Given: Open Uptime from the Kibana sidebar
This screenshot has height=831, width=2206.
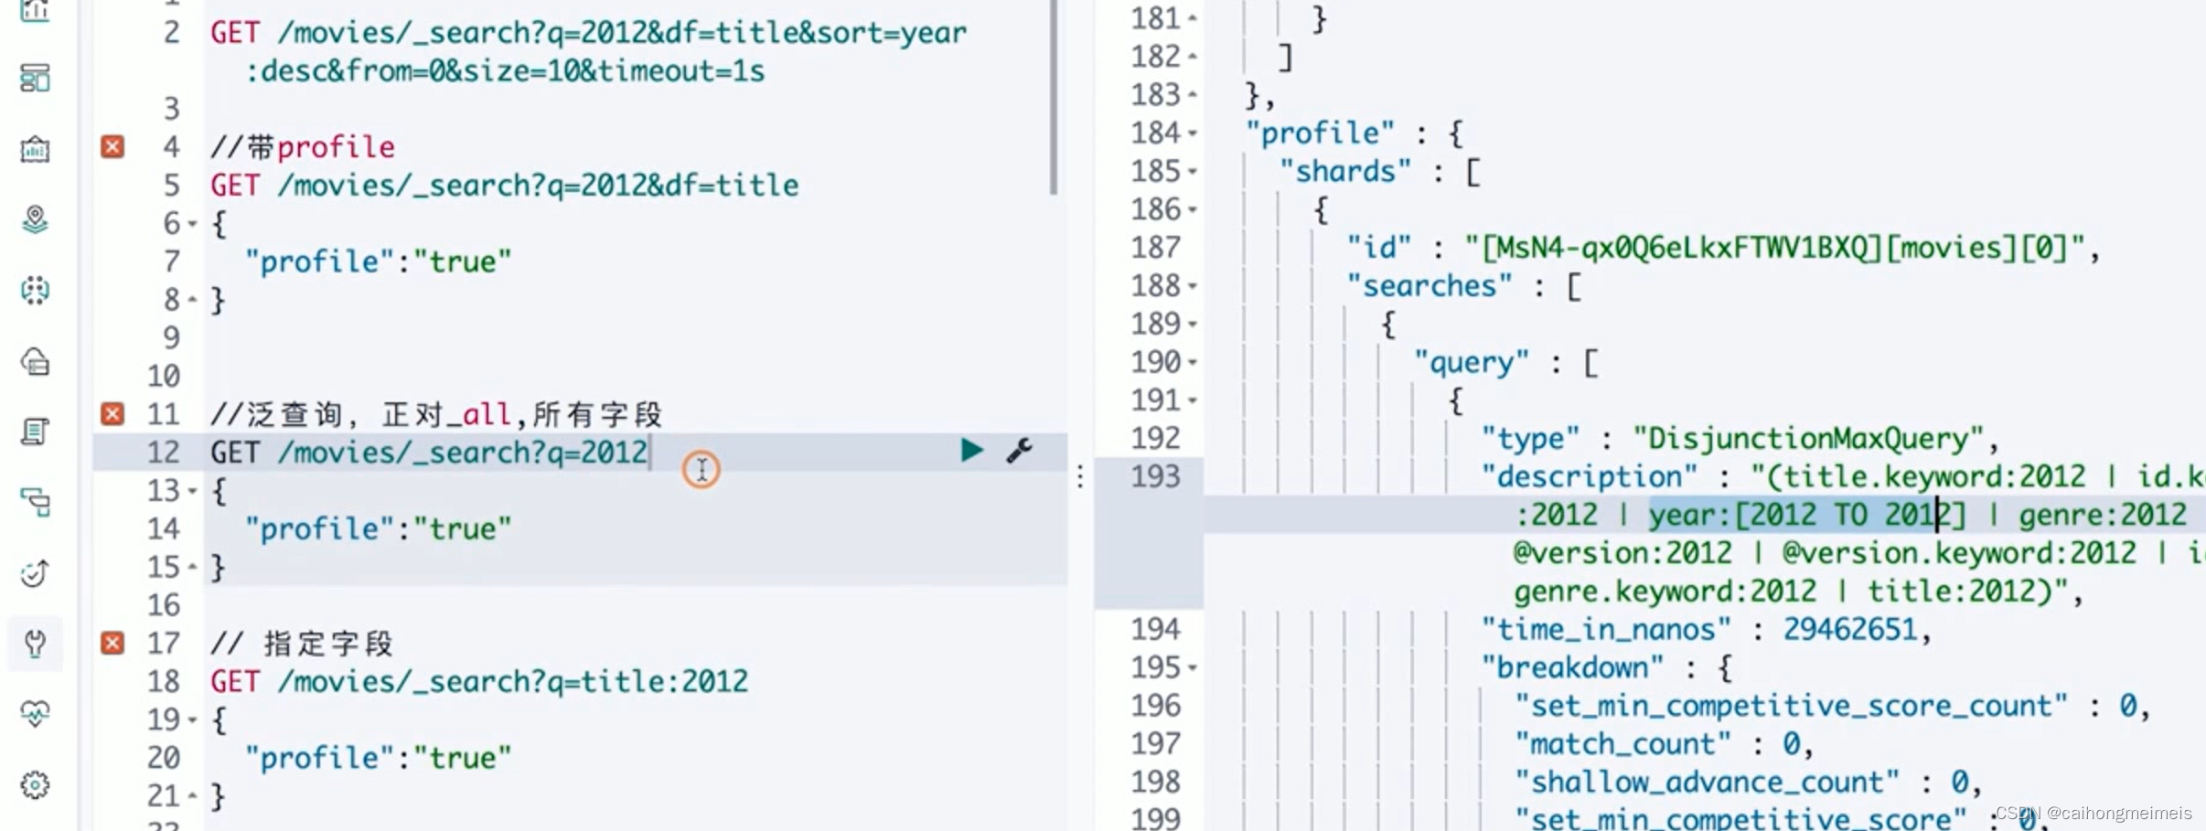Looking at the screenshot, I should tap(35, 573).
